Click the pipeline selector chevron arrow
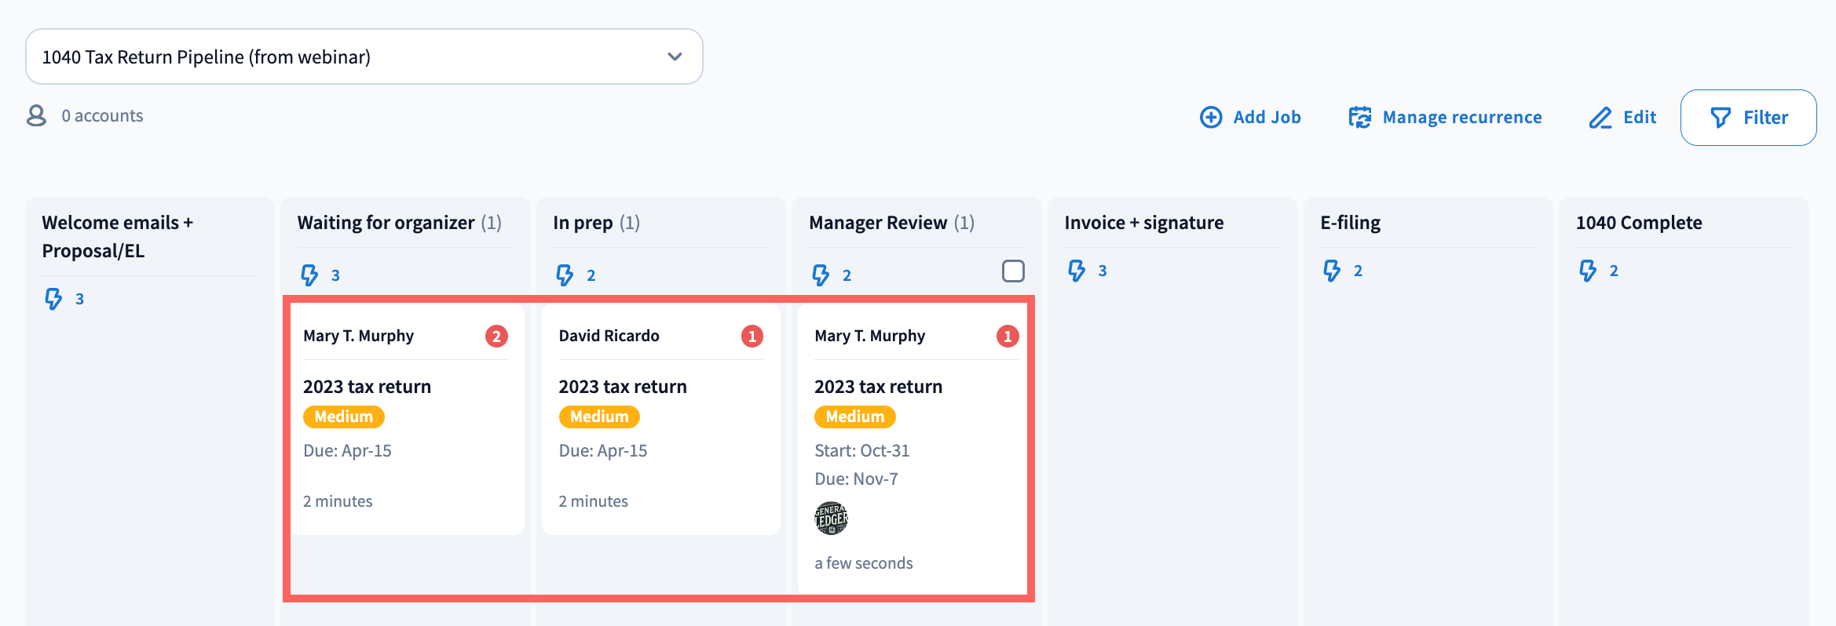1836x626 pixels. 675,56
